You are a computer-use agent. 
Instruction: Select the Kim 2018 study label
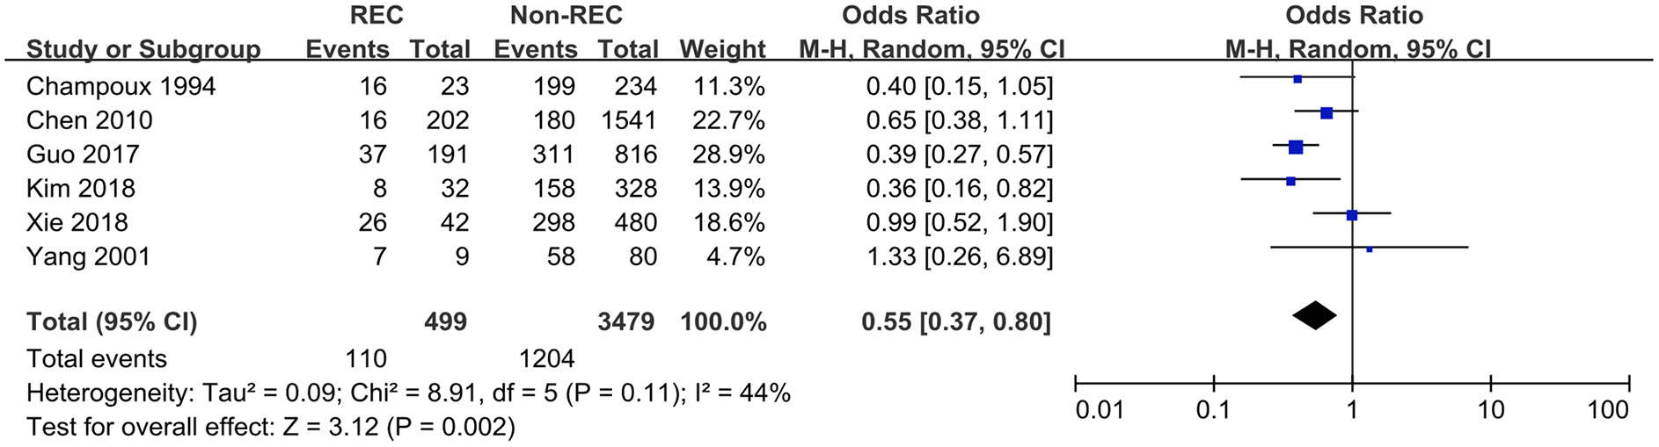click(x=80, y=189)
